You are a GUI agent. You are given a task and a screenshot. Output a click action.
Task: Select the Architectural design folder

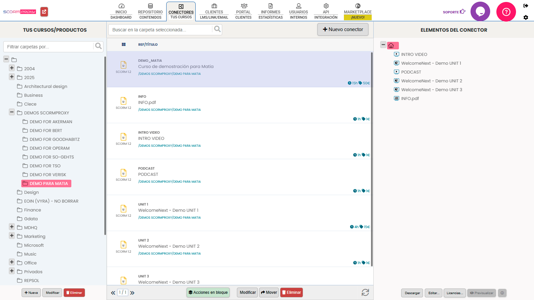[42, 86]
